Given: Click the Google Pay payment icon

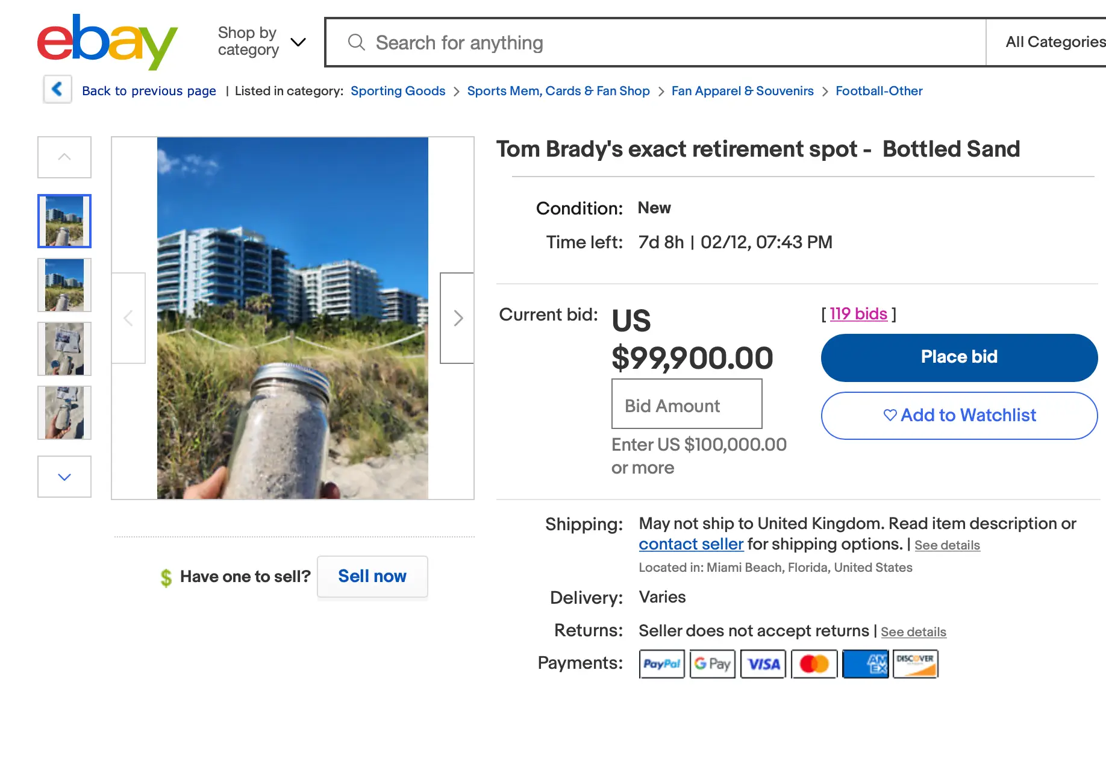Looking at the screenshot, I should [x=712, y=663].
